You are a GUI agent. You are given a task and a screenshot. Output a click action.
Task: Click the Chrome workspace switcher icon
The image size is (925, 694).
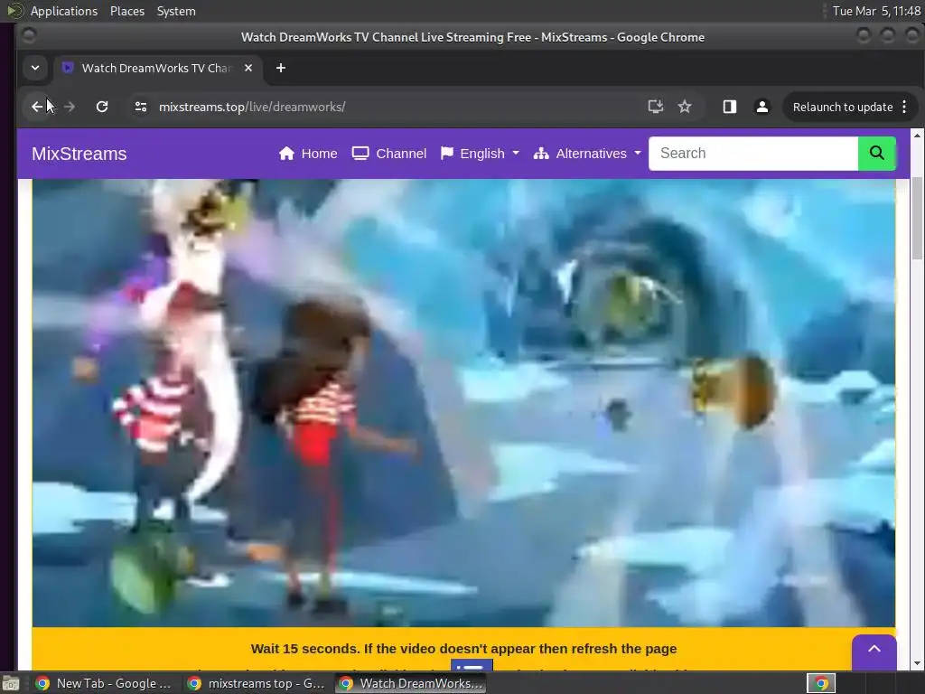(x=820, y=683)
